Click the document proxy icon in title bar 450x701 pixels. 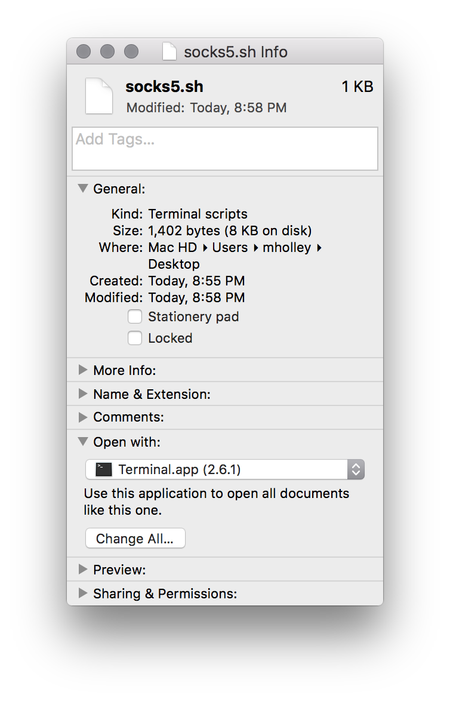[169, 52]
